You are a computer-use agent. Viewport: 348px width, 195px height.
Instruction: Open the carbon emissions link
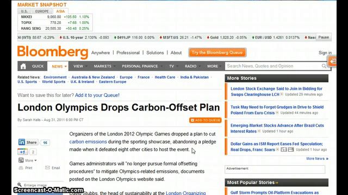88,141
